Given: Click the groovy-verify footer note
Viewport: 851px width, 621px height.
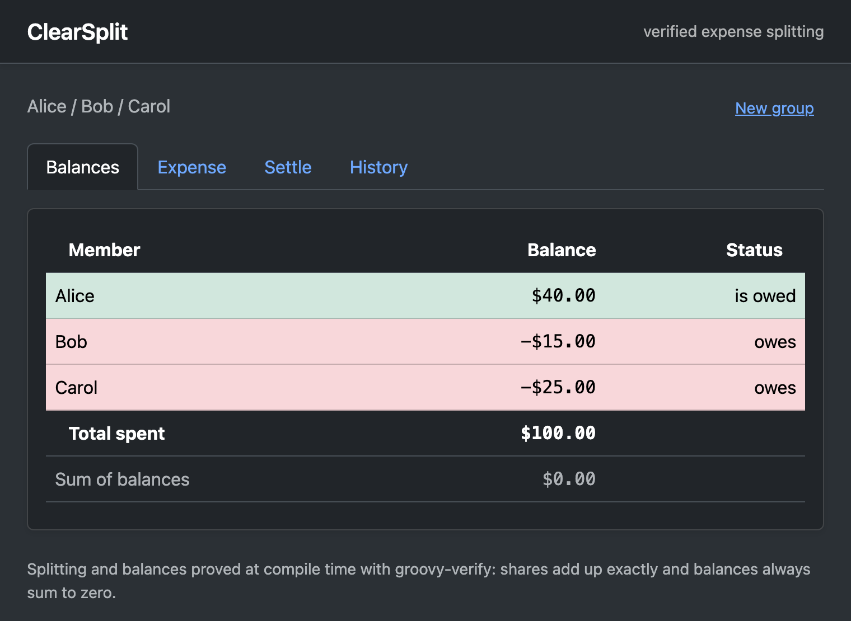Looking at the screenshot, I should pyautogui.click(x=419, y=581).
